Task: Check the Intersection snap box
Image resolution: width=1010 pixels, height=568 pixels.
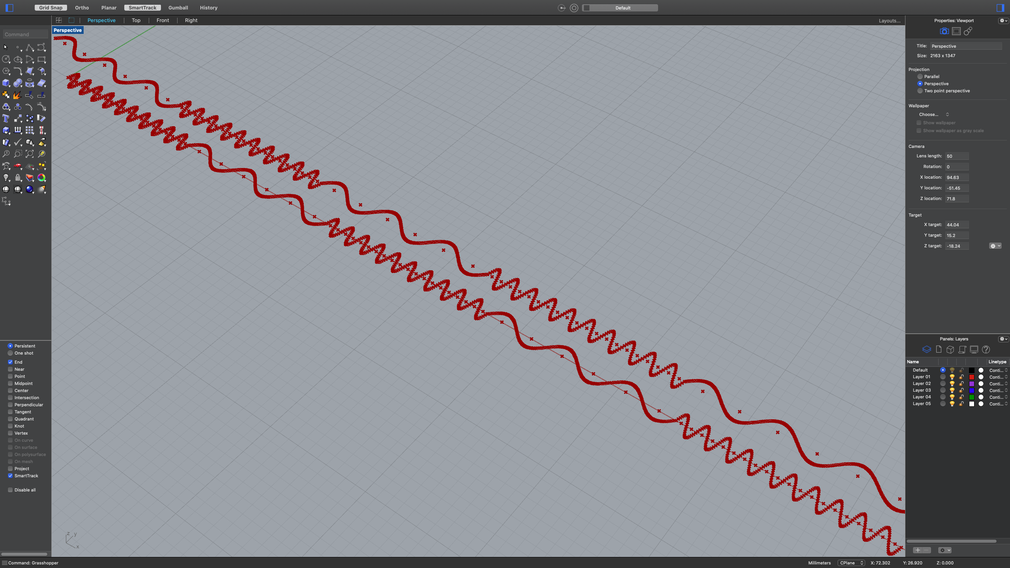Action: pos(10,398)
